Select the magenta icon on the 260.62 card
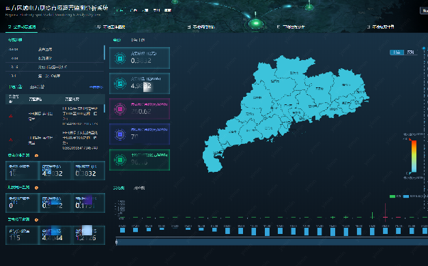428x266 pixels. (120, 109)
